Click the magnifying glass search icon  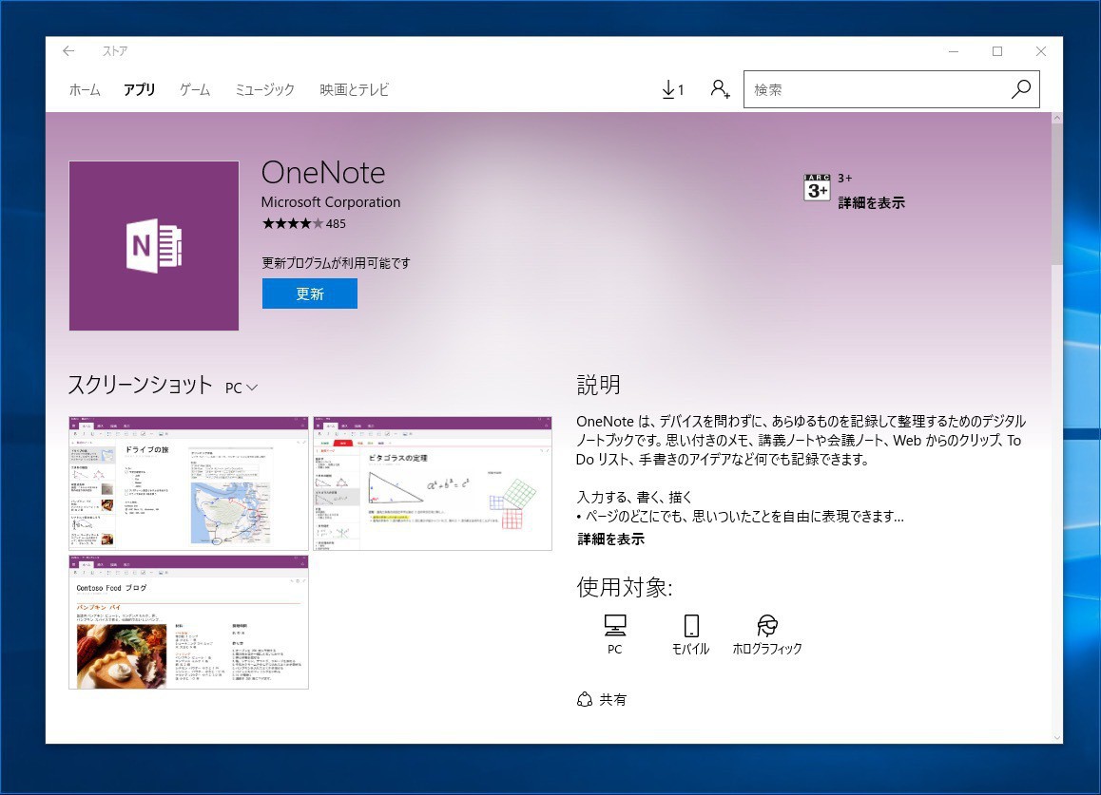point(1021,89)
